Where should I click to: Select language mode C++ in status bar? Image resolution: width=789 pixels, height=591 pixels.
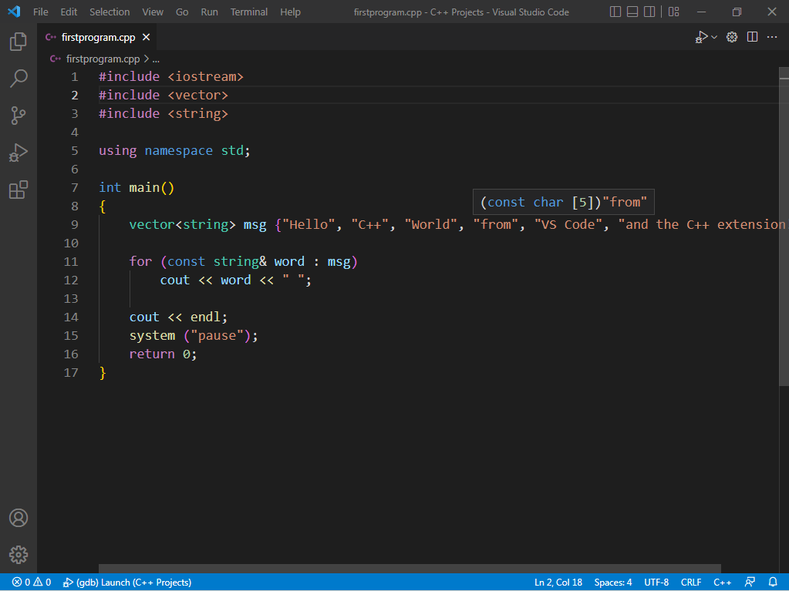coord(722,582)
